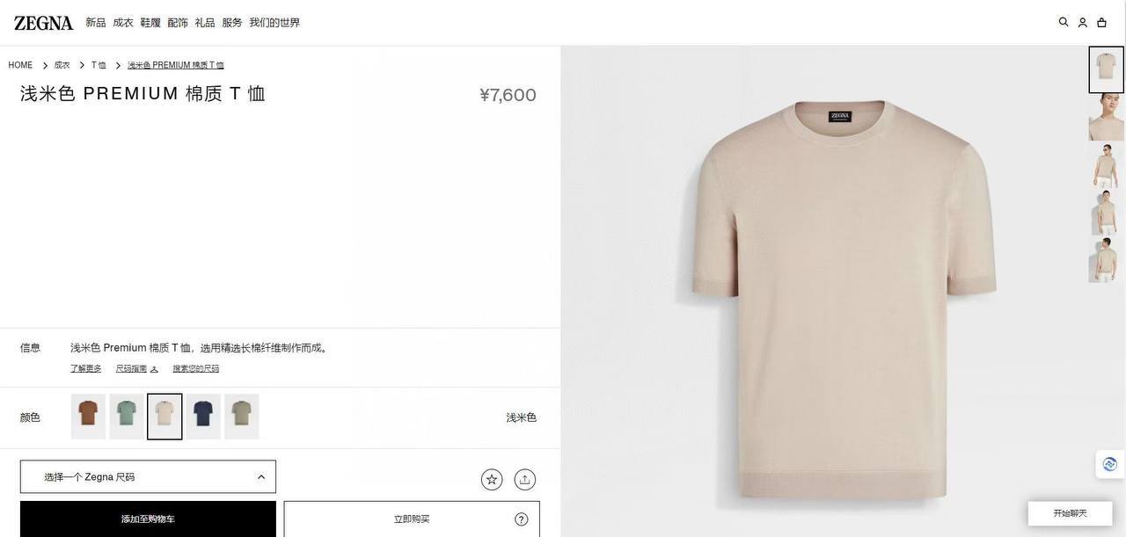Click 添加至购物车 button
1126x537 pixels.
[x=148, y=519]
